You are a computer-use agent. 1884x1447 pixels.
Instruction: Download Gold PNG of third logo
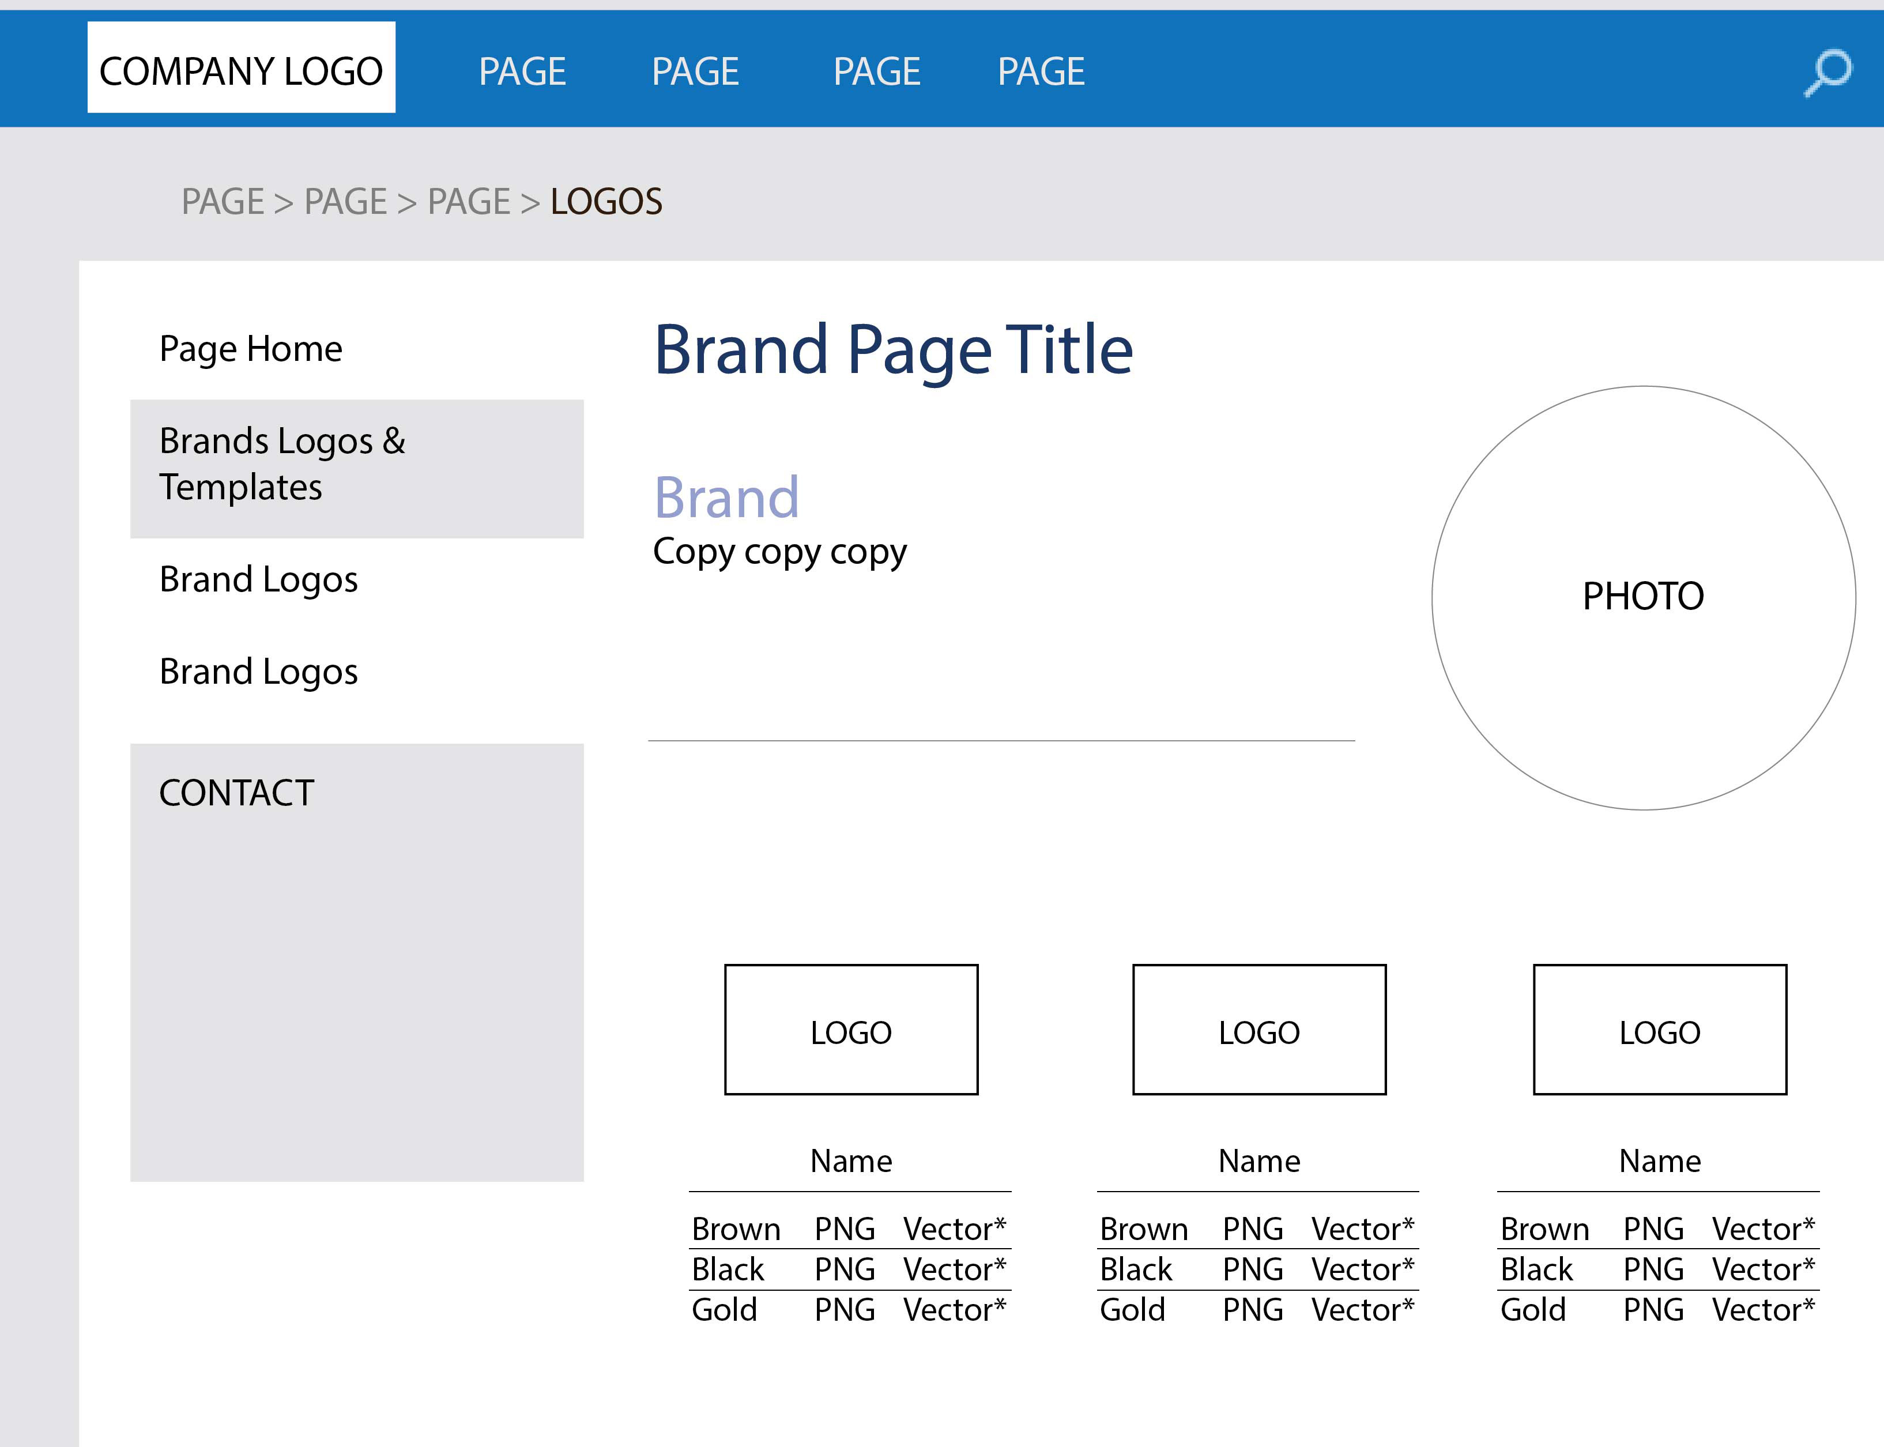(x=1653, y=1310)
